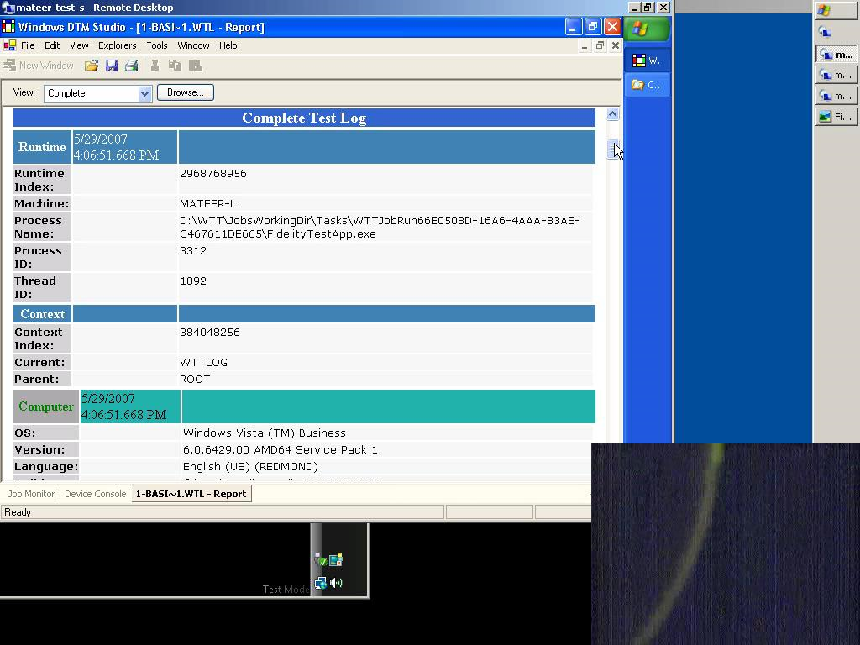
Task: Open the Windows Sidebar gadgets tray icon
Action: (336, 559)
